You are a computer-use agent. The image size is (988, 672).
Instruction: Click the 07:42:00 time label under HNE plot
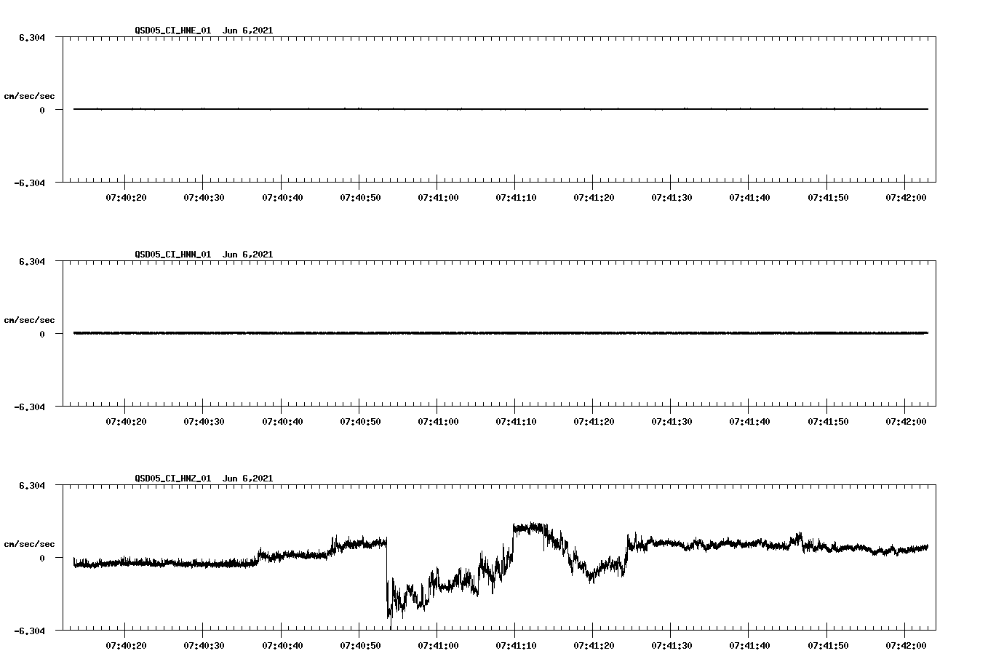click(x=905, y=198)
